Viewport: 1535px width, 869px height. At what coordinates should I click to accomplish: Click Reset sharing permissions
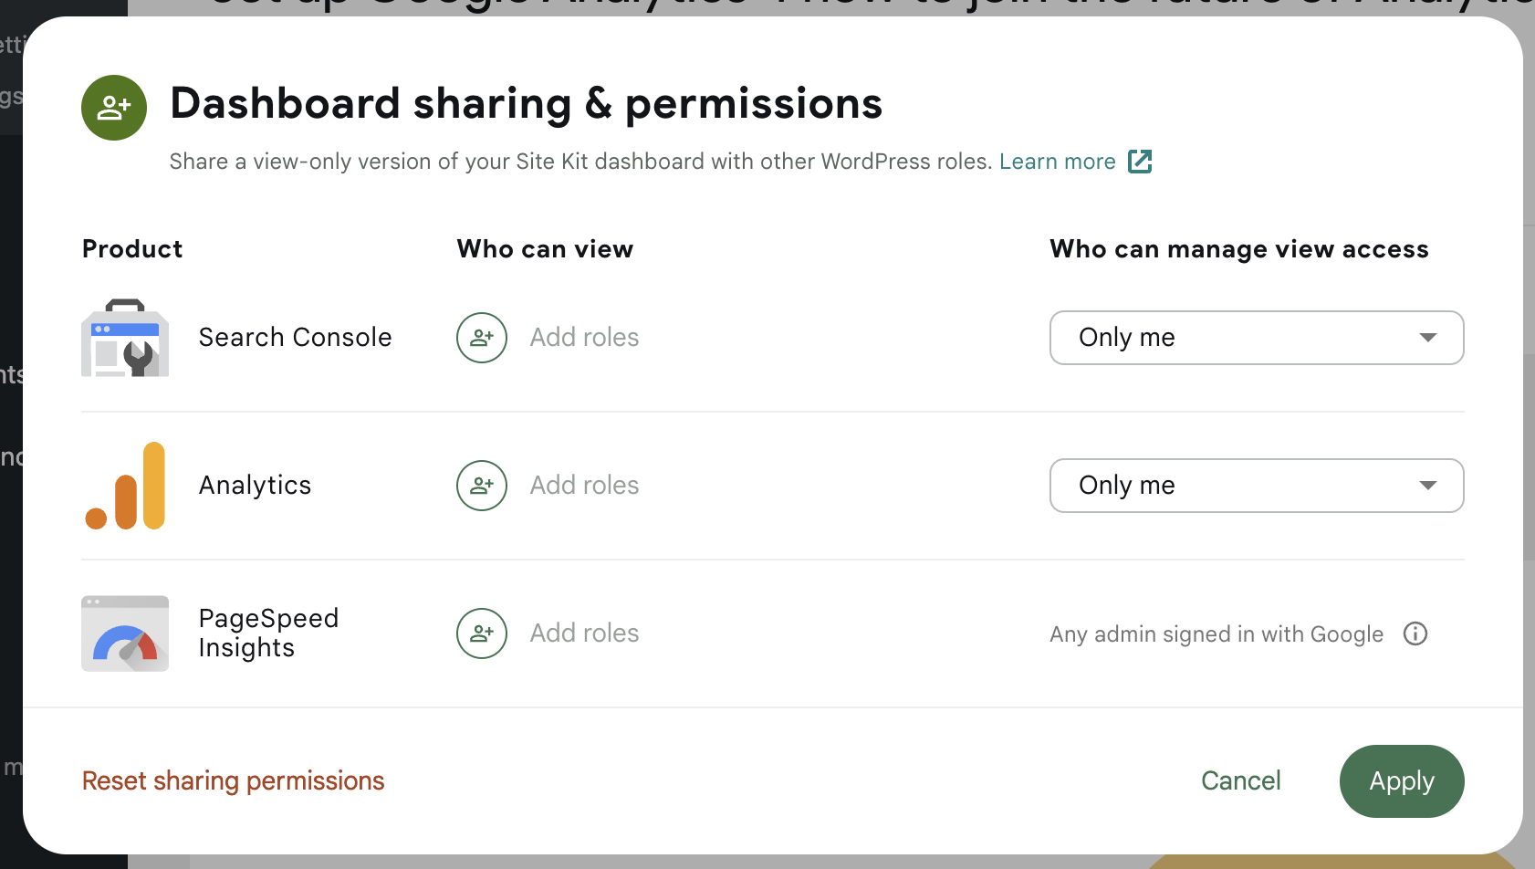point(234,781)
